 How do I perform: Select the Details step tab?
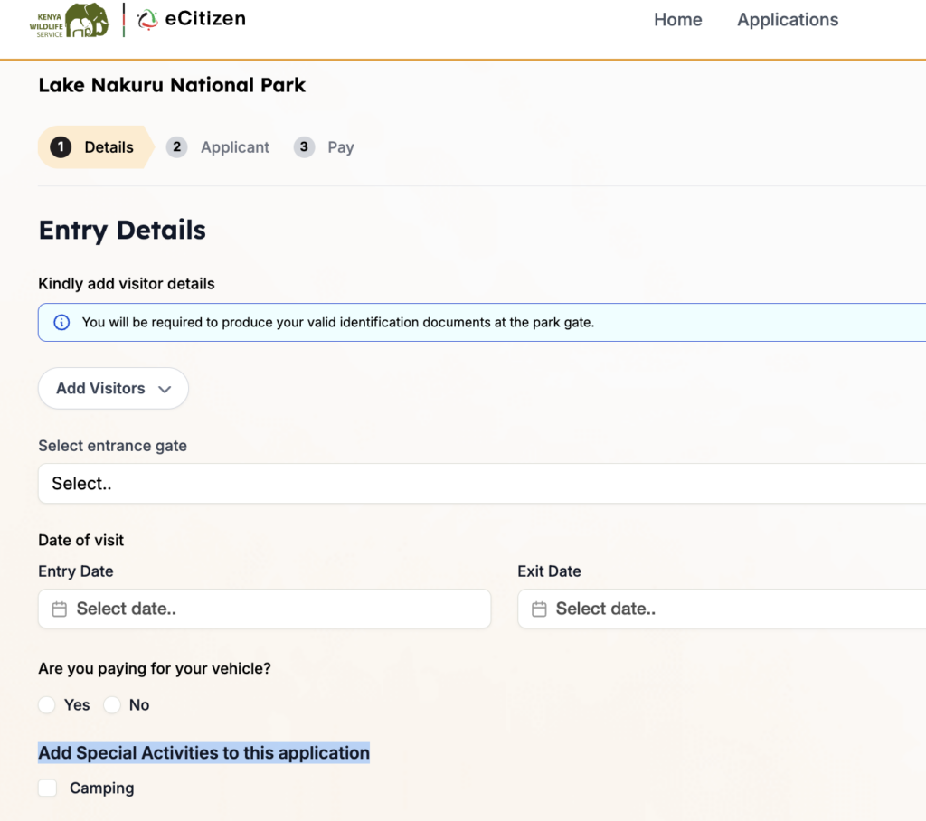point(96,147)
